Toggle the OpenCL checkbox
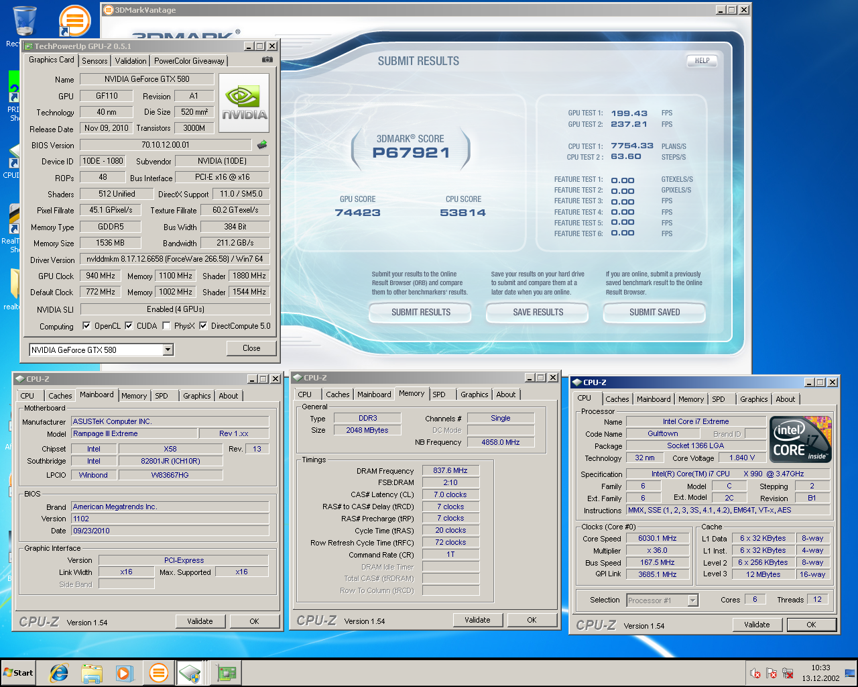 point(86,326)
